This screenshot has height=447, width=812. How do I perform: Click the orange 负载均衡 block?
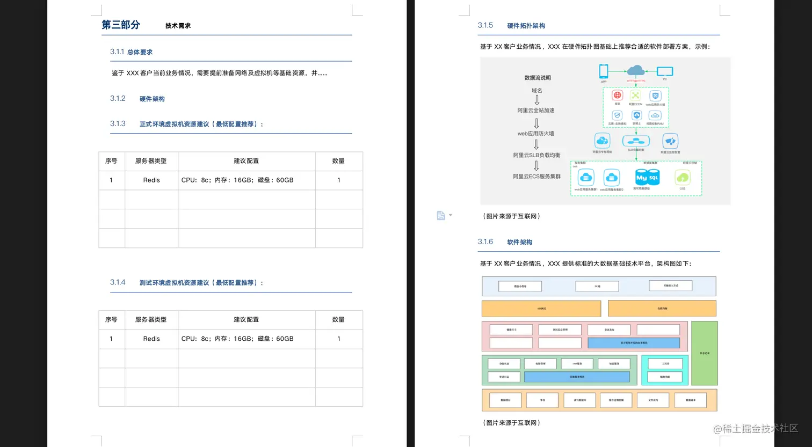pyautogui.click(x=662, y=309)
